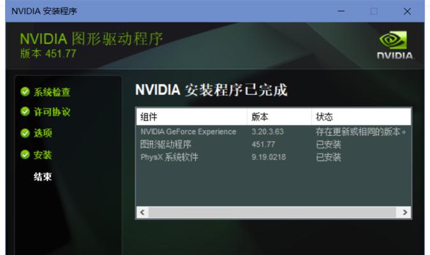Viewport: 430px width, 255px height.
Task: Select the 安装 step label
Action: click(x=43, y=155)
